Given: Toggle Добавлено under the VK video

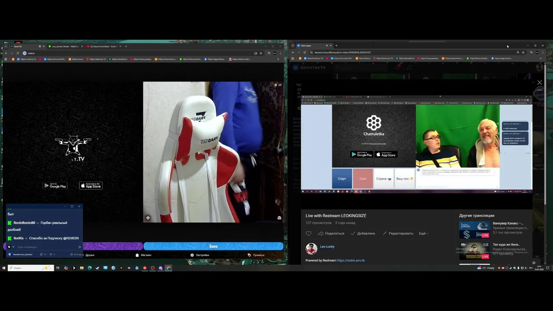Looking at the screenshot, I should (363, 233).
